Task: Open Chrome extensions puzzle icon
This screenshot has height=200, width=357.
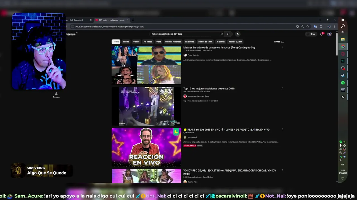Action: [321, 27]
